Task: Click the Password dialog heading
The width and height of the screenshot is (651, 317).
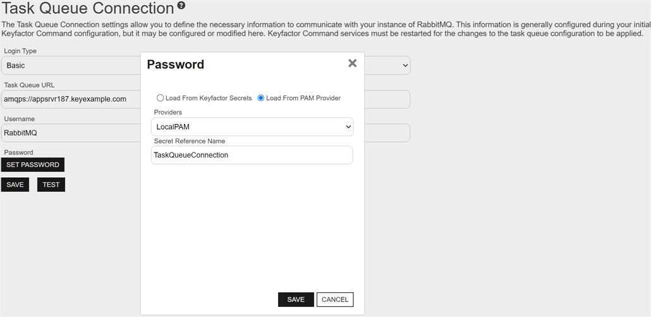Action: (x=176, y=65)
